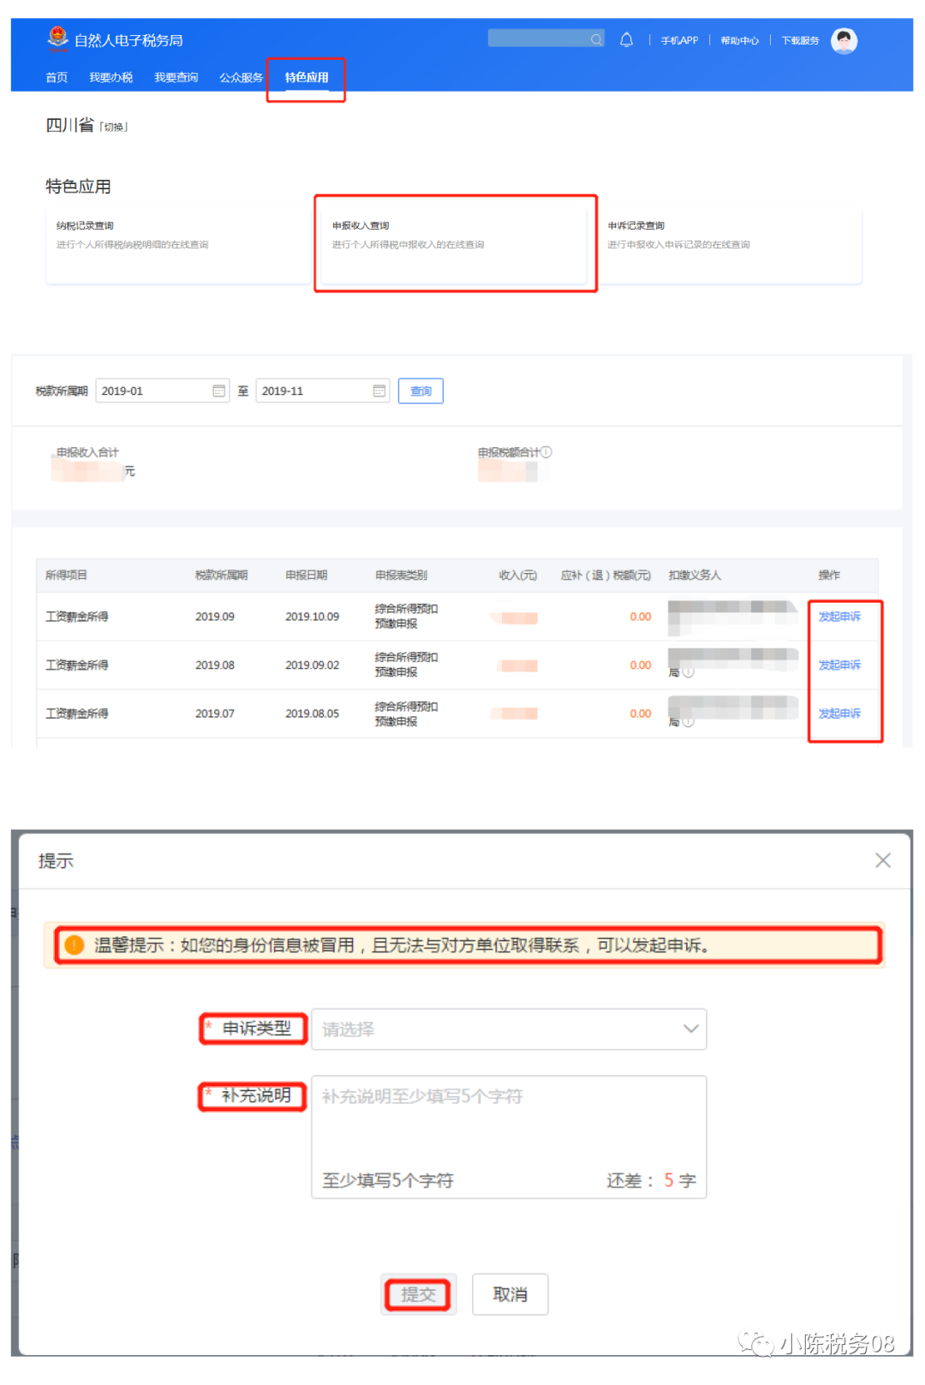Click warning icon in 温馨提示 banner
925x1385 pixels.
click(x=75, y=945)
